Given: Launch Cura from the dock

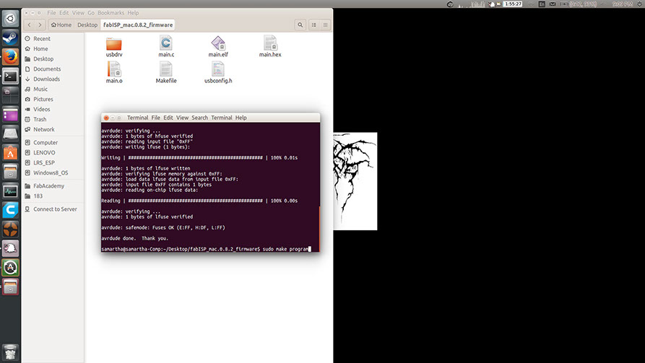Looking at the screenshot, I should pyautogui.click(x=10, y=210).
